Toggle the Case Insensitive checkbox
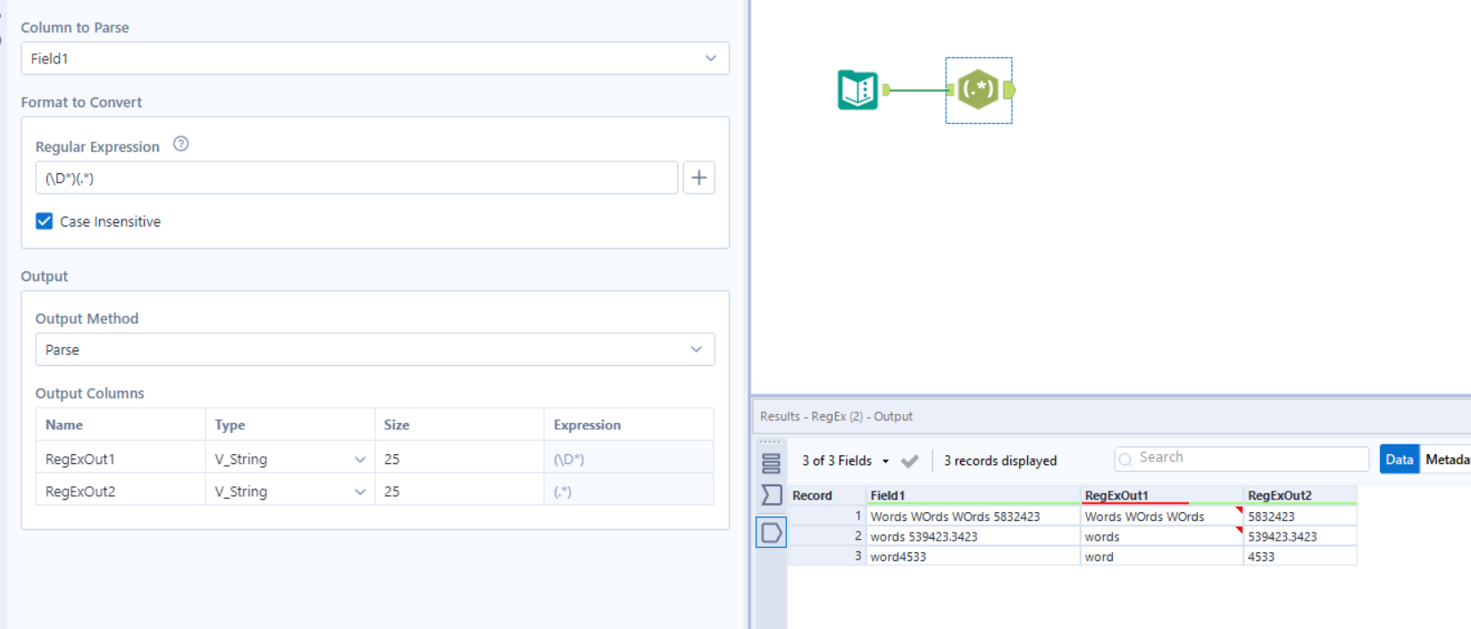 [44, 221]
